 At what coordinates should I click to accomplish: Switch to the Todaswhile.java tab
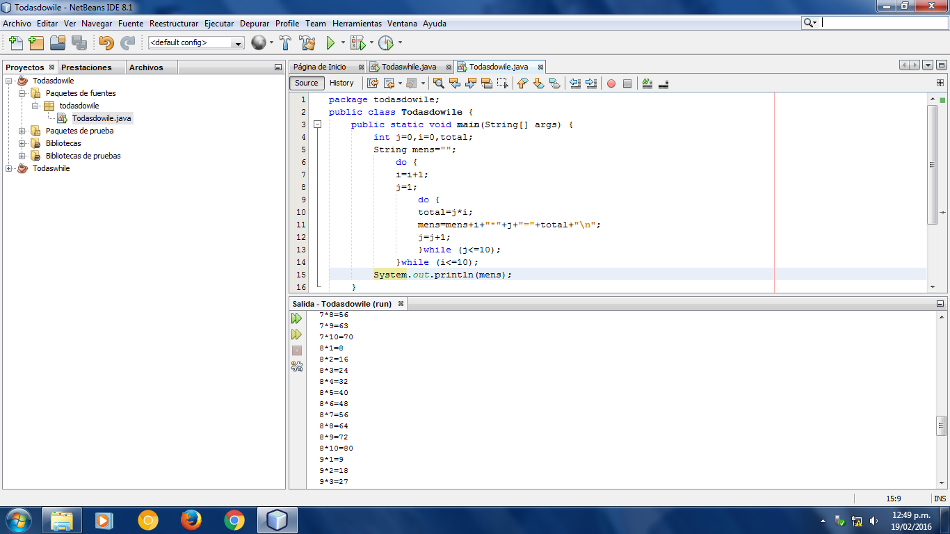[x=409, y=67]
